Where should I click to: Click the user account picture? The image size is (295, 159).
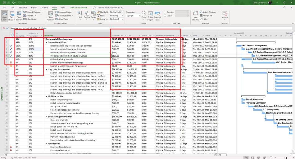(270, 2)
